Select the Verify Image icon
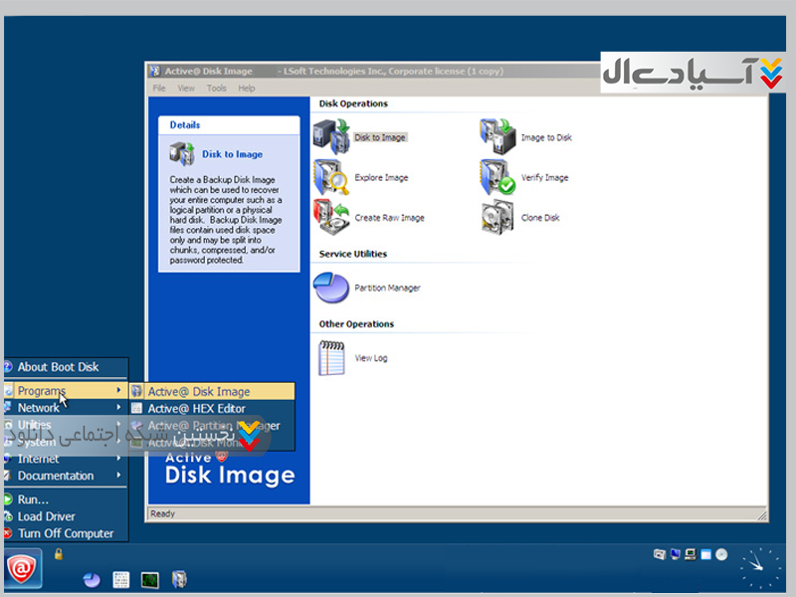Image resolution: width=796 pixels, height=597 pixels. pyautogui.click(x=497, y=177)
